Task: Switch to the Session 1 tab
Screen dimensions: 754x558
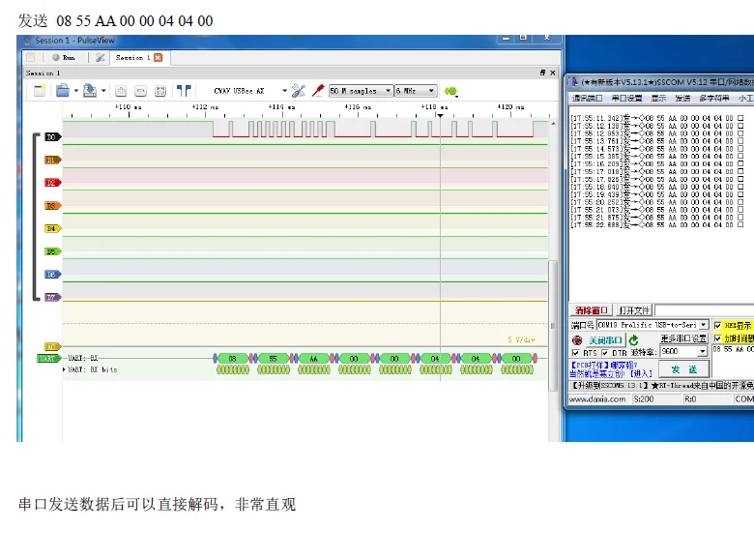Action: 130,58
